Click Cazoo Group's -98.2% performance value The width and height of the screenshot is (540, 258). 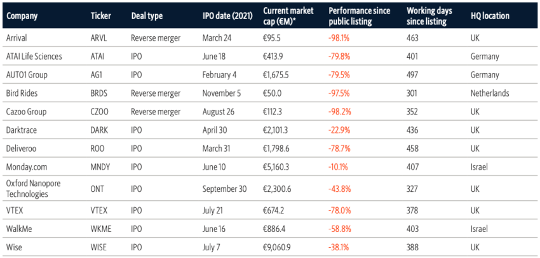click(339, 111)
